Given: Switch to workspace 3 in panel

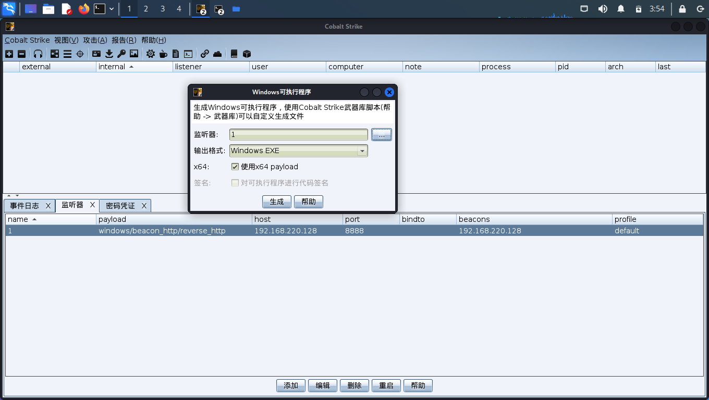Looking at the screenshot, I should (x=163, y=8).
